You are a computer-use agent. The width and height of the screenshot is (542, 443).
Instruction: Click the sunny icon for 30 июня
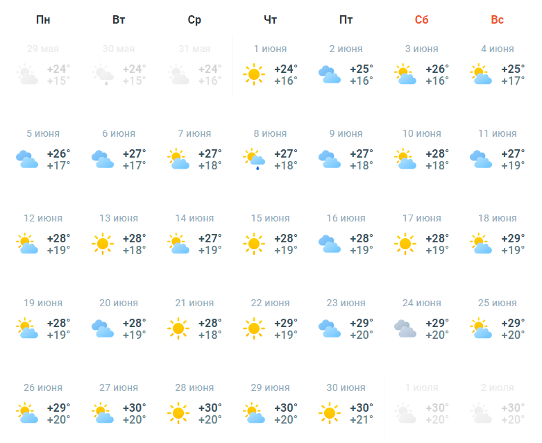point(330,413)
